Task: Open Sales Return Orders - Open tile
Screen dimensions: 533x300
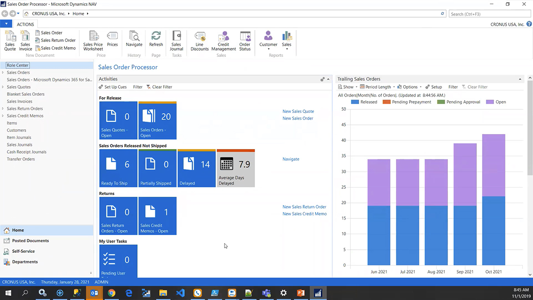Action: point(118,216)
